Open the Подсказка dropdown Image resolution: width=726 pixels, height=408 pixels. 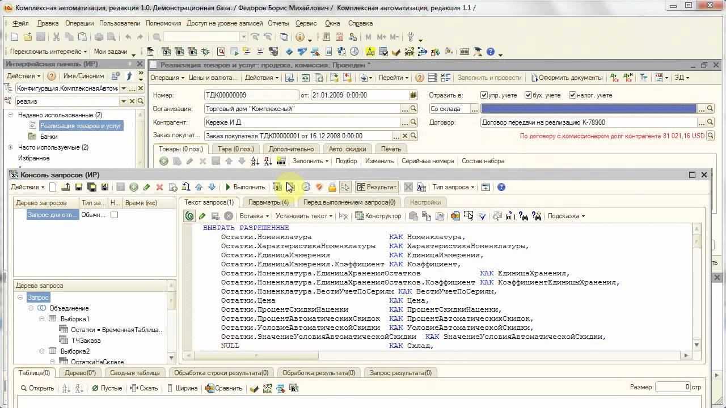coord(566,216)
